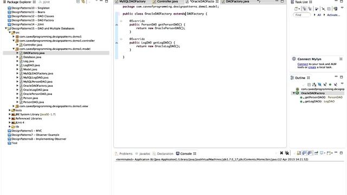Viewport: 347px width, 195px height.
Task: Click the Open Console icon
Action: click(329, 153)
